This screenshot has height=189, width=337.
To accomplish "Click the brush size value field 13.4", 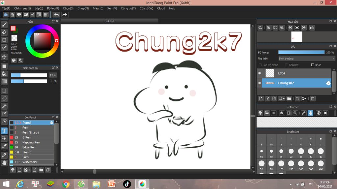I will point(53,75).
